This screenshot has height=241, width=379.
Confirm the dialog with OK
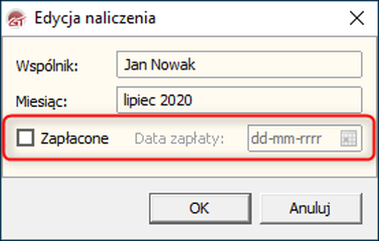[x=199, y=207]
